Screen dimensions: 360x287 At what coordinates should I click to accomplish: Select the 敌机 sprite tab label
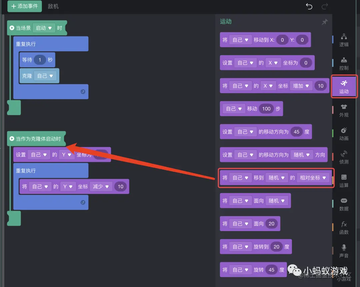(53, 6)
